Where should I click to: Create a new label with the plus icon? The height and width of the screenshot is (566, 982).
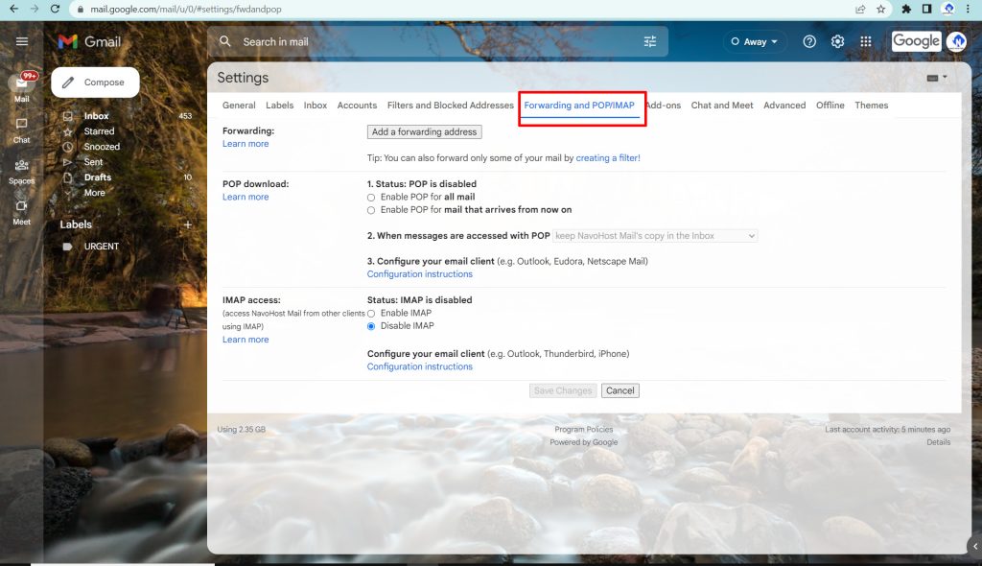click(x=188, y=224)
